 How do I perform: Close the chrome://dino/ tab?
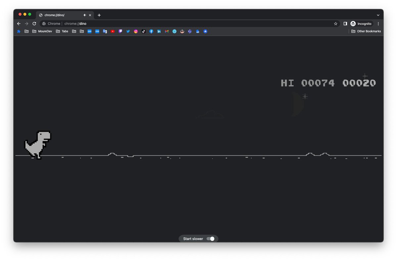(91, 15)
